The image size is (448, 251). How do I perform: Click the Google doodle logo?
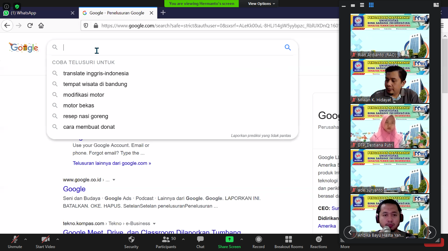tap(24, 48)
